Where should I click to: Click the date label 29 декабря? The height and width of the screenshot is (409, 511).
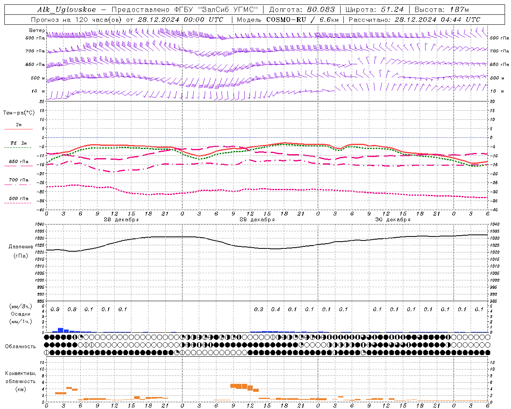(257, 220)
